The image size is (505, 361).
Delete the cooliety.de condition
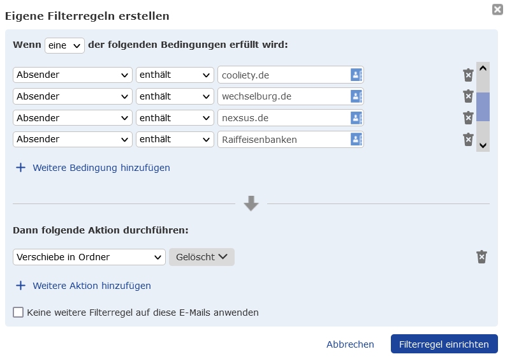click(468, 75)
